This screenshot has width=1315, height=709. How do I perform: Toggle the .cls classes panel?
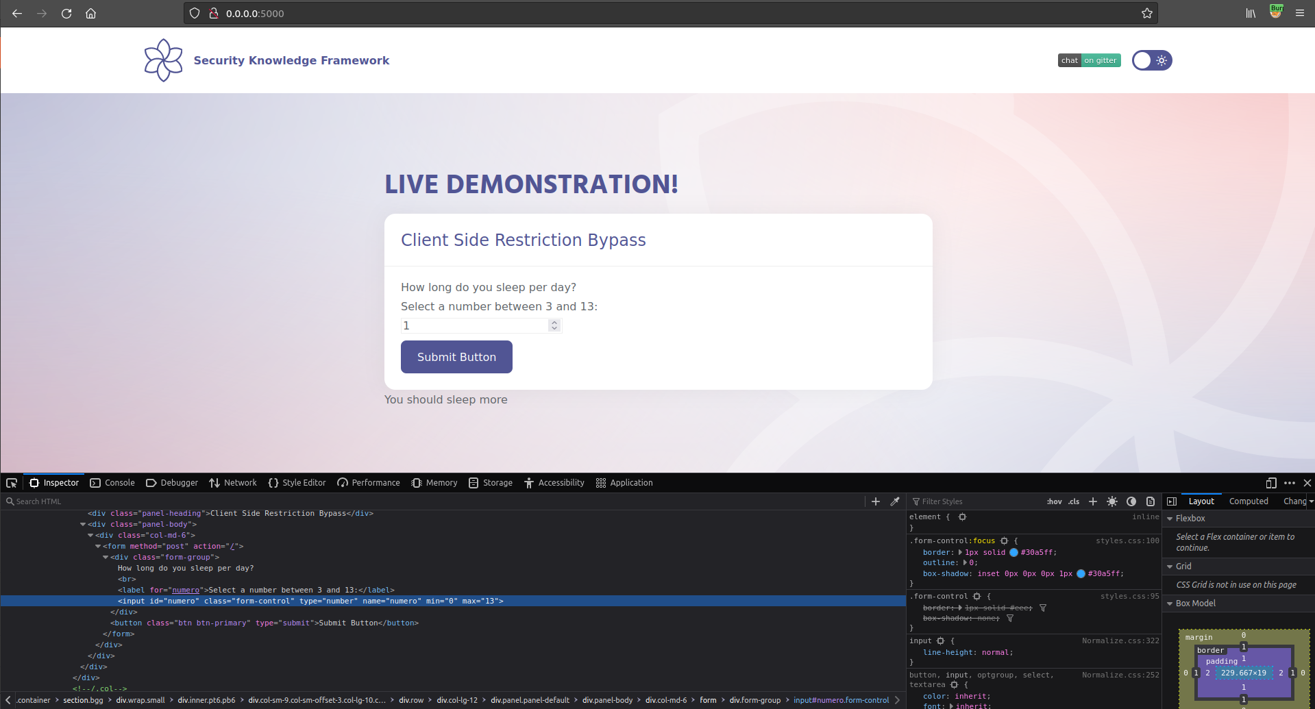[x=1074, y=501]
